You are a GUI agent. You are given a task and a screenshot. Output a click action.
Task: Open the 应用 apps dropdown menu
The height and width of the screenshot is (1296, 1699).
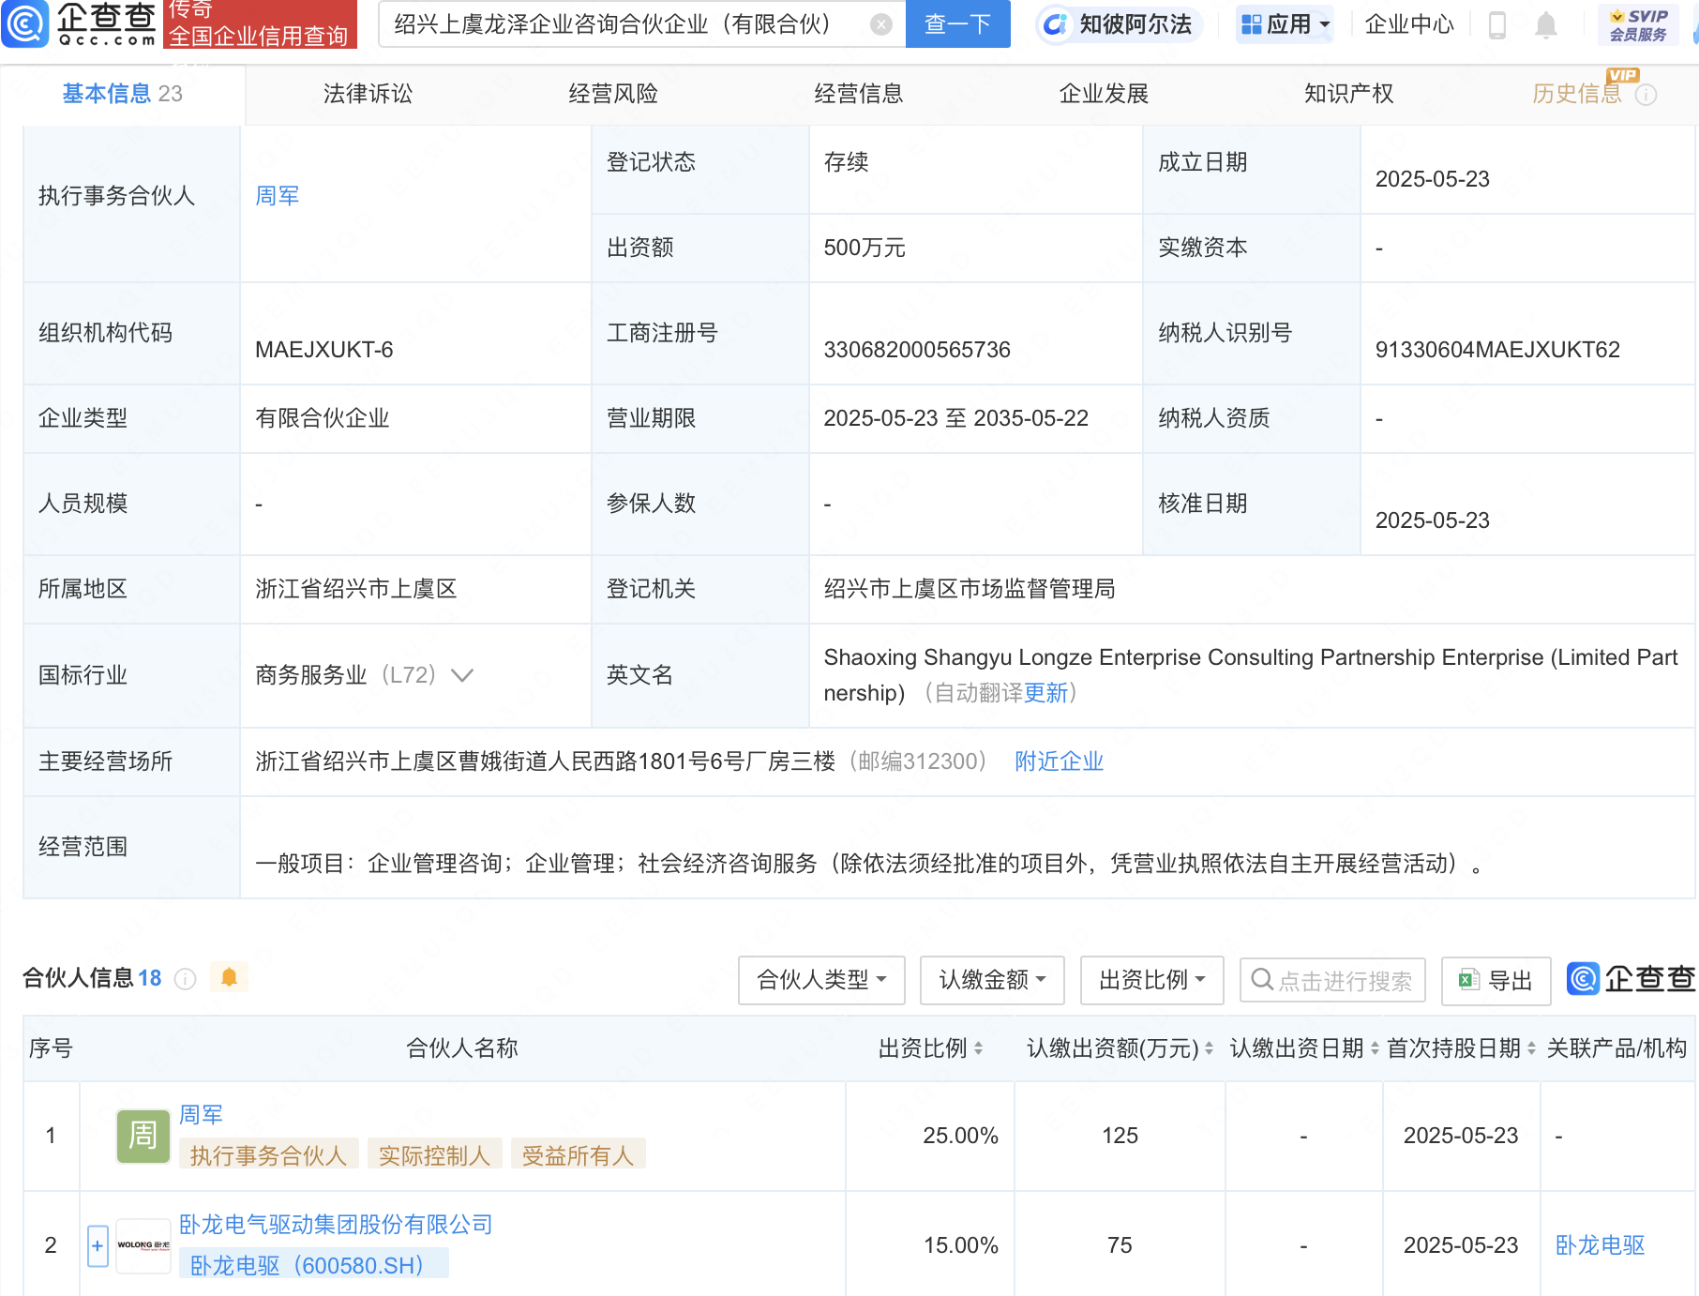[x=1285, y=24]
